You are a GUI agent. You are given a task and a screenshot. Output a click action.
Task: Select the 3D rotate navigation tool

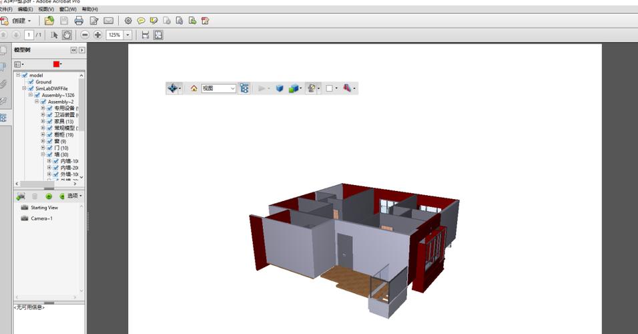tap(172, 88)
